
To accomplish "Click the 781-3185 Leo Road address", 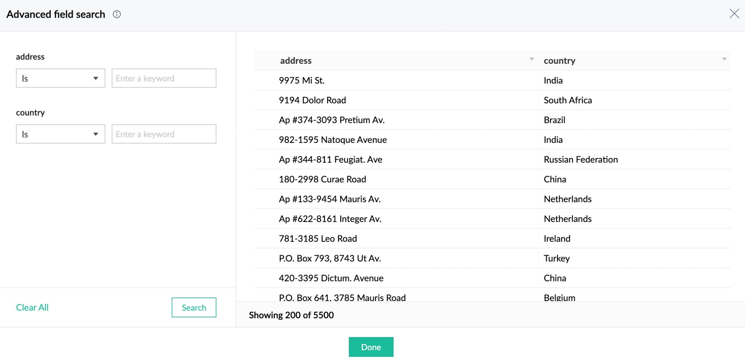I will (x=318, y=239).
